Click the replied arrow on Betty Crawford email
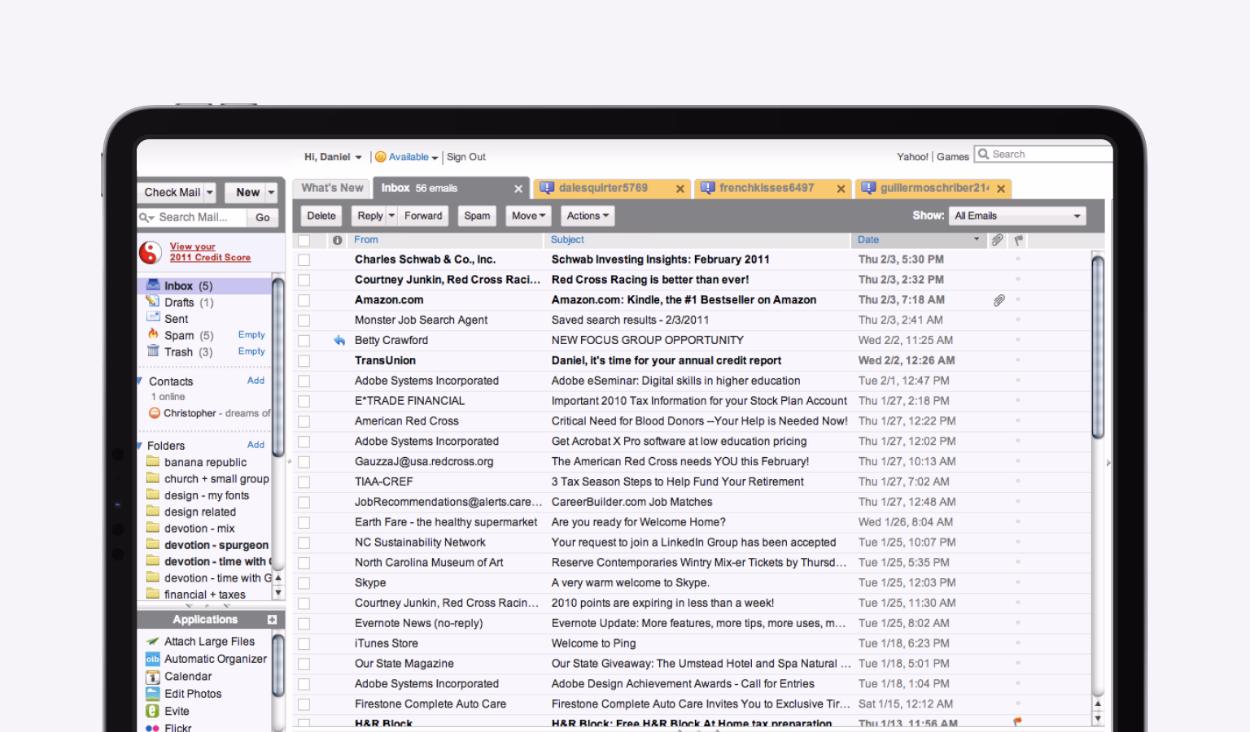This screenshot has width=1250, height=732. [339, 340]
